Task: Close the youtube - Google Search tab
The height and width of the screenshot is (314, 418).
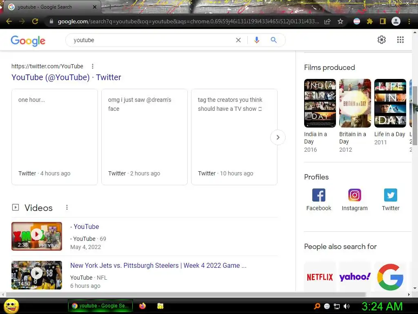Action: pyautogui.click(x=94, y=7)
